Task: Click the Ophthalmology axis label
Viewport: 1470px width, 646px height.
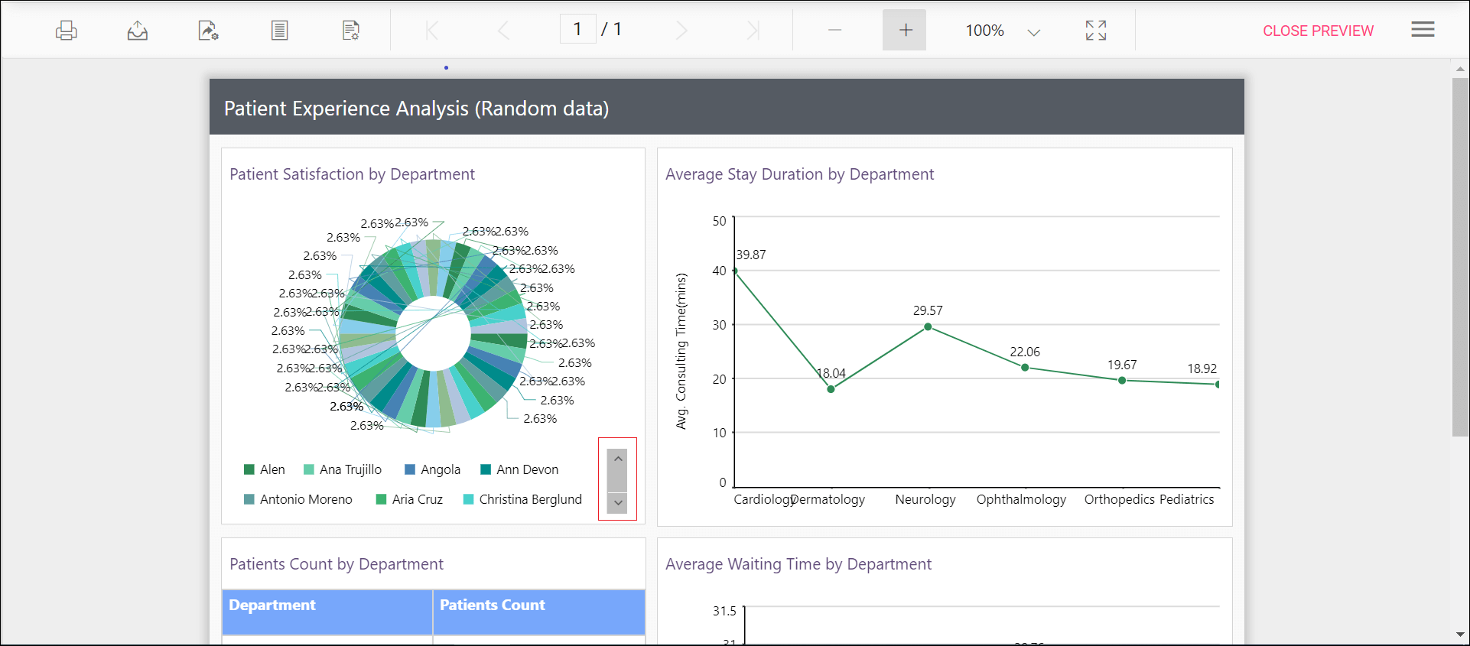Action: click(x=1021, y=499)
